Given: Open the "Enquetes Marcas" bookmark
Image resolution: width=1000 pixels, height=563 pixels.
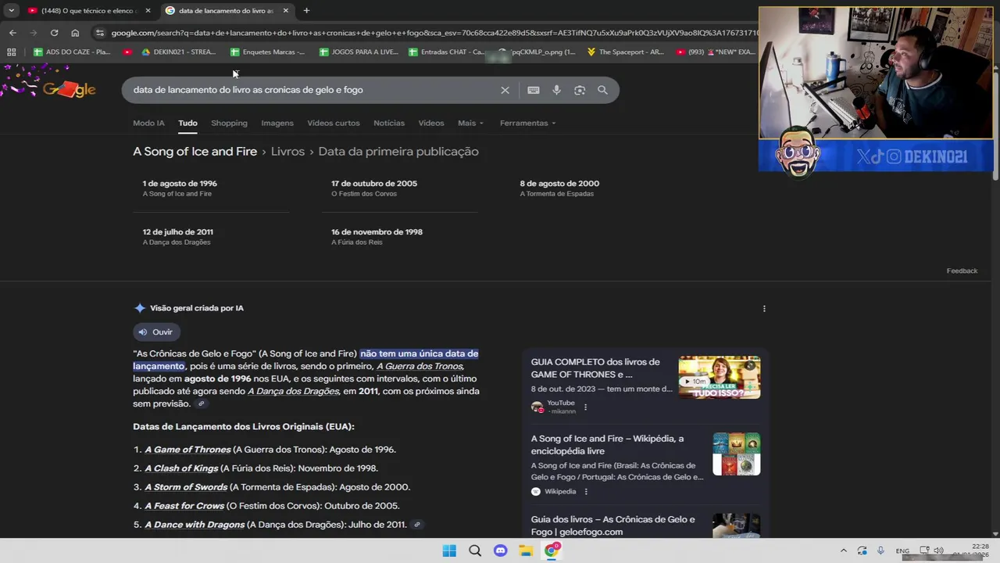Looking at the screenshot, I should click(267, 52).
